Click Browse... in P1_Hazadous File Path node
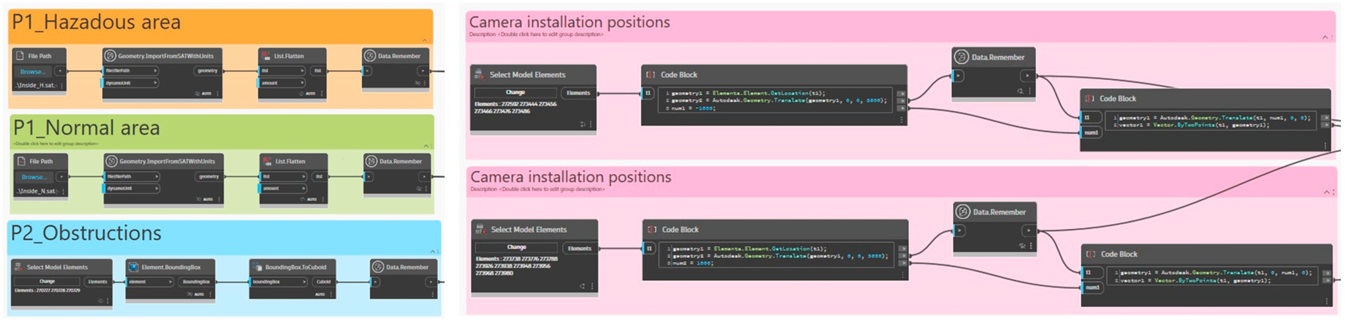This screenshot has height=327, width=1351. (32, 72)
